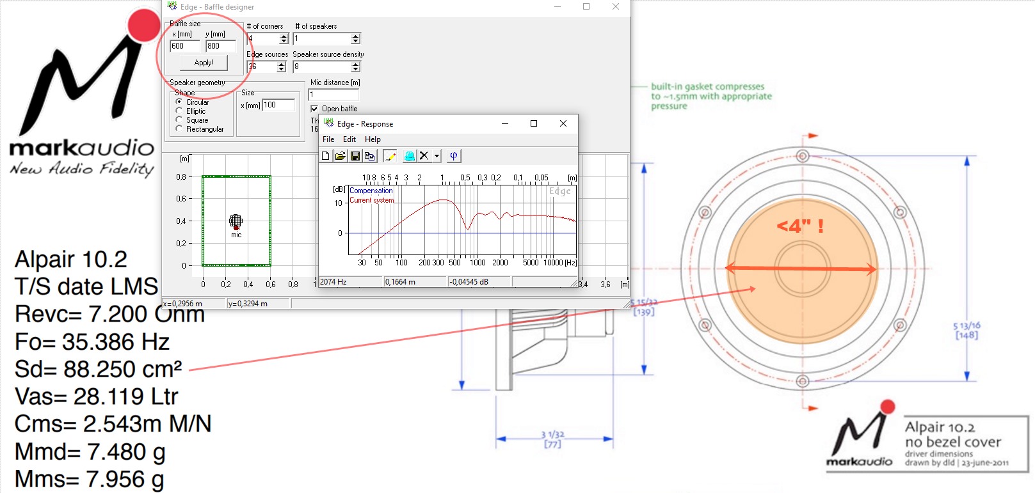Image resolution: width=1035 pixels, height=493 pixels.
Task: Increase the number of corners stepper
Action: (x=284, y=36)
